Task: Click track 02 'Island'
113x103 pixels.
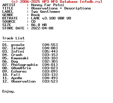Action: coord(18,48)
